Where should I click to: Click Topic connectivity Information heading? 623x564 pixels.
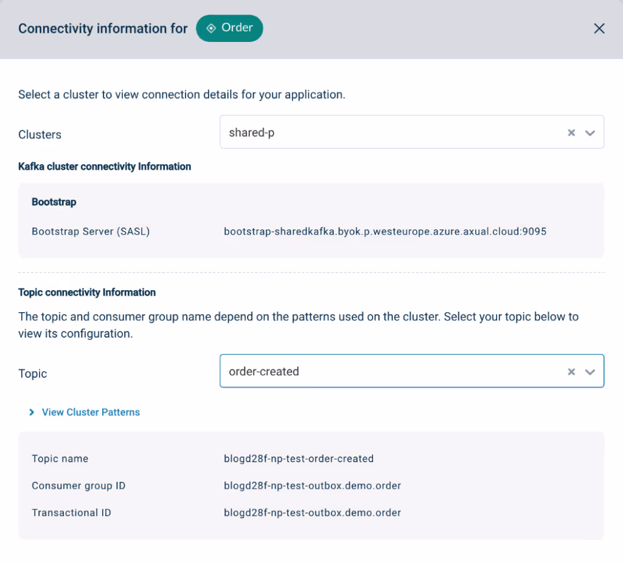pyautogui.click(x=87, y=293)
